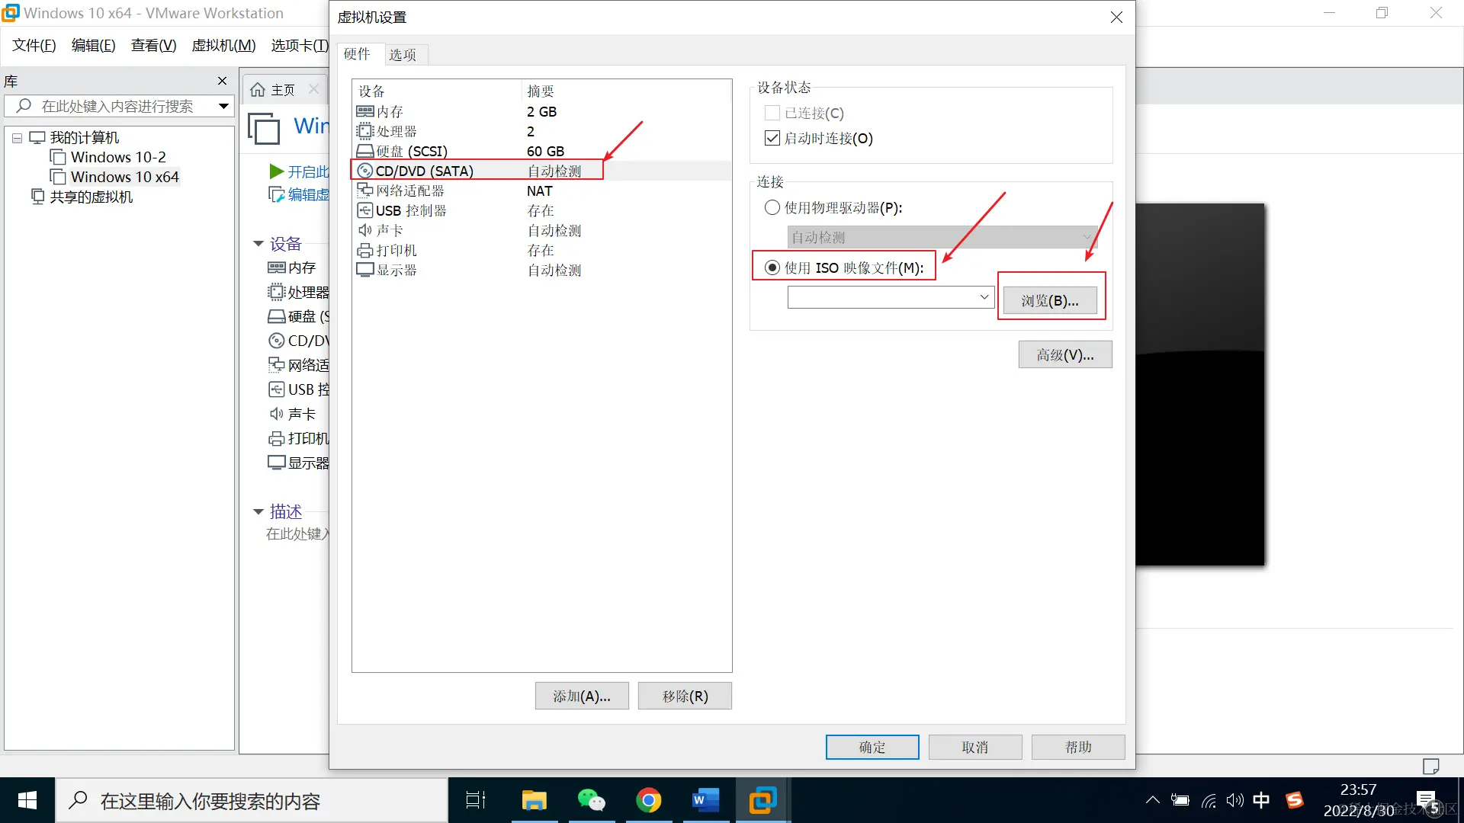Image resolution: width=1464 pixels, height=823 pixels.
Task: Click the 添加(A)... button
Action: pyautogui.click(x=582, y=697)
